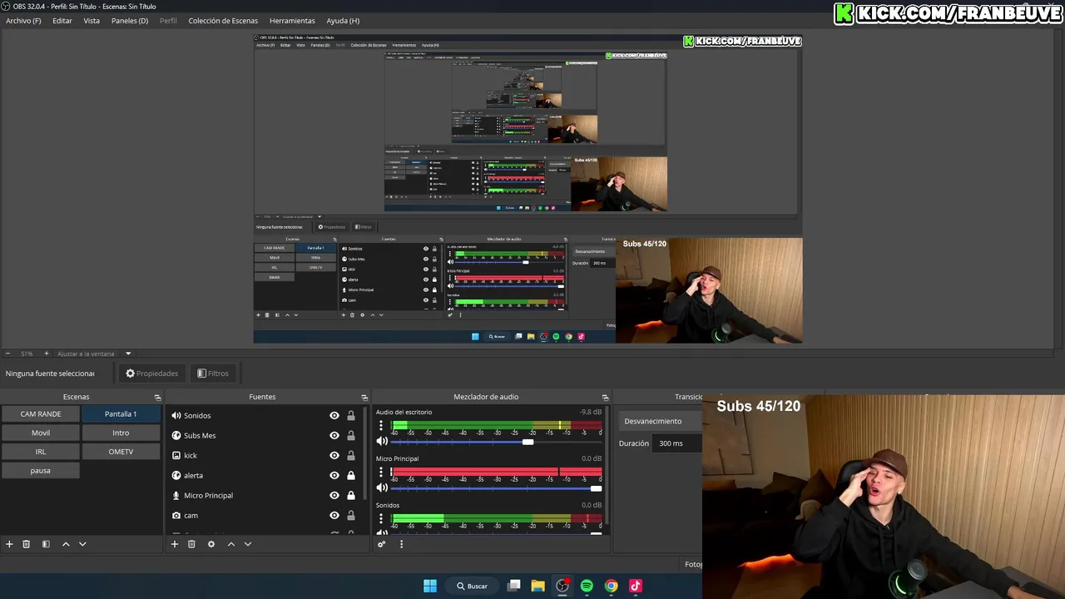Viewport: 1065px width, 599px height.
Task: Open Spotify from the taskbar
Action: [587, 586]
